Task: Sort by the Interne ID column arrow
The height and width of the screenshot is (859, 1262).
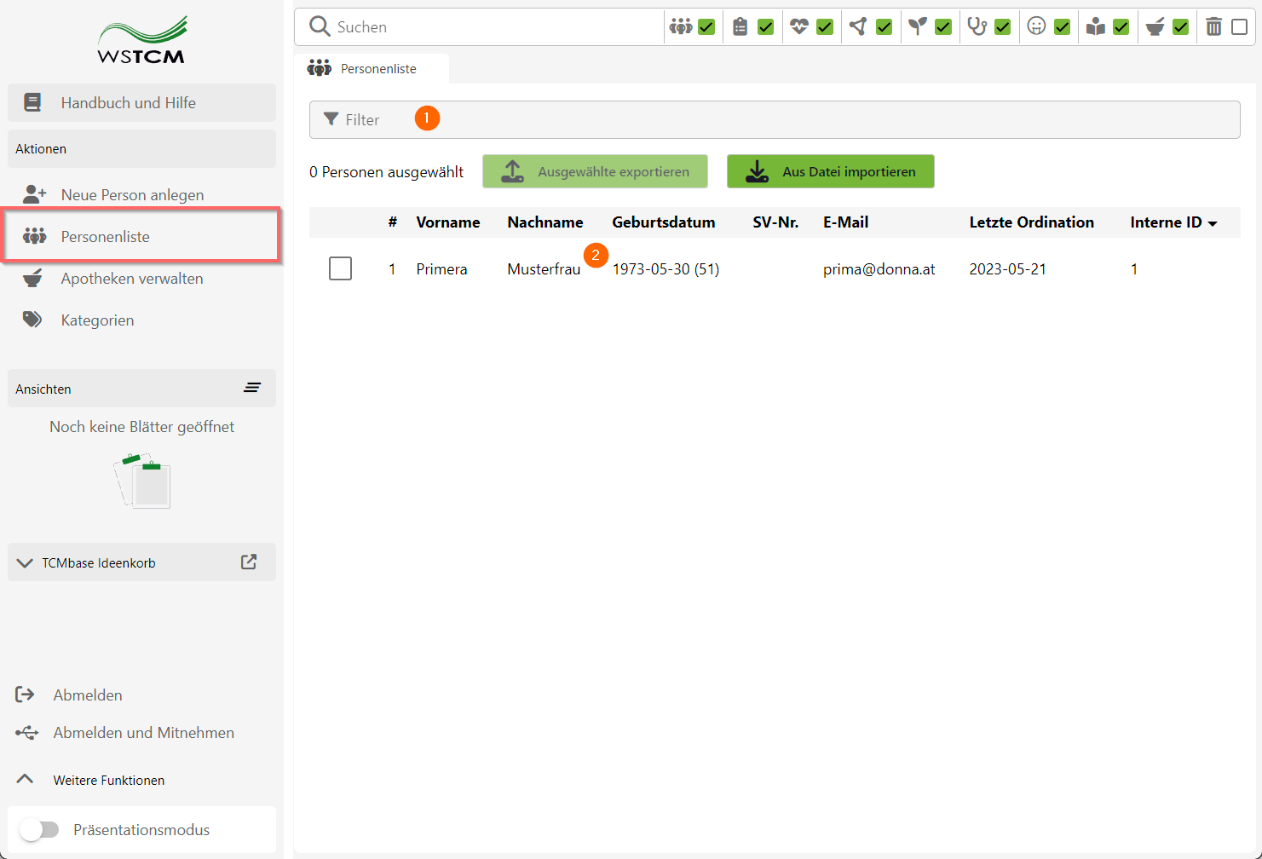Action: click(x=1213, y=223)
